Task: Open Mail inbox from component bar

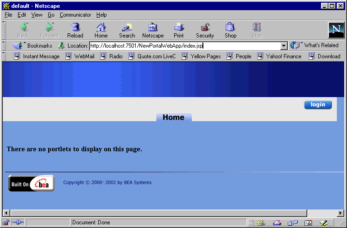Action: pos(277,222)
